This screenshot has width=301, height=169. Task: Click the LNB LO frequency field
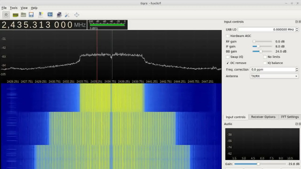tap(266, 29)
